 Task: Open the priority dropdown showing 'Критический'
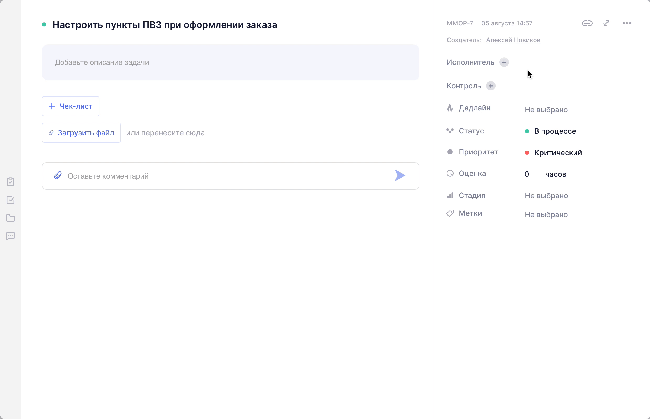553,153
